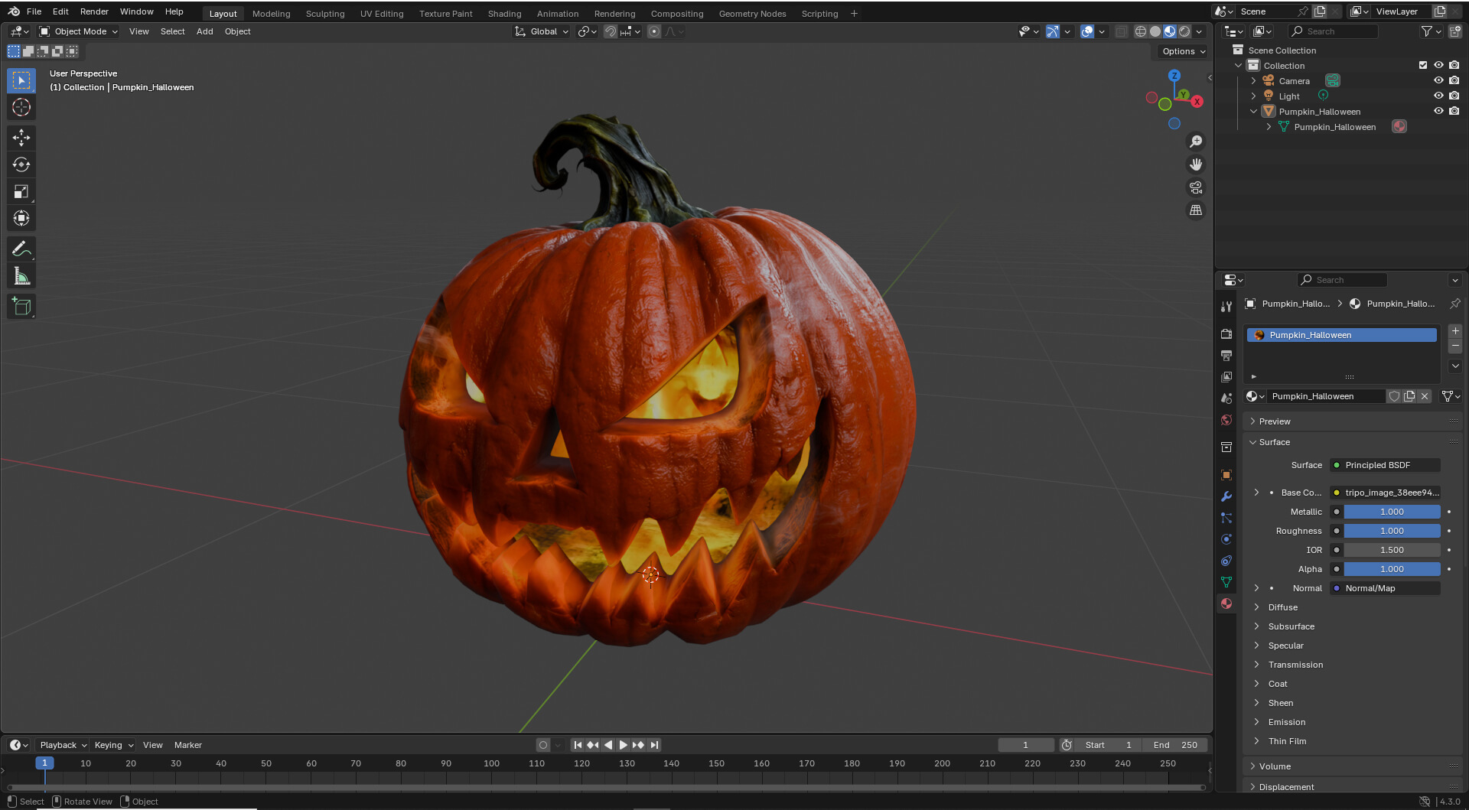Hide Light in viewport via eye icon
1469x810 pixels.
click(1438, 96)
